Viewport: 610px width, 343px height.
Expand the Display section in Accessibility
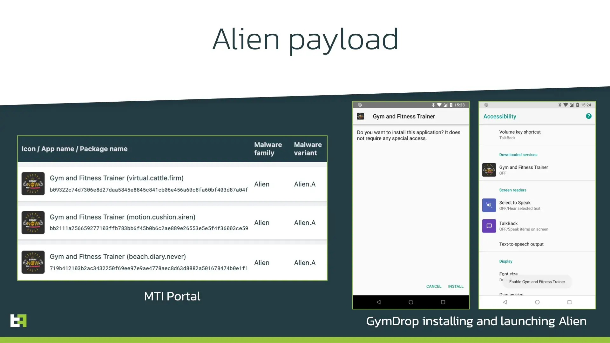[x=505, y=261]
